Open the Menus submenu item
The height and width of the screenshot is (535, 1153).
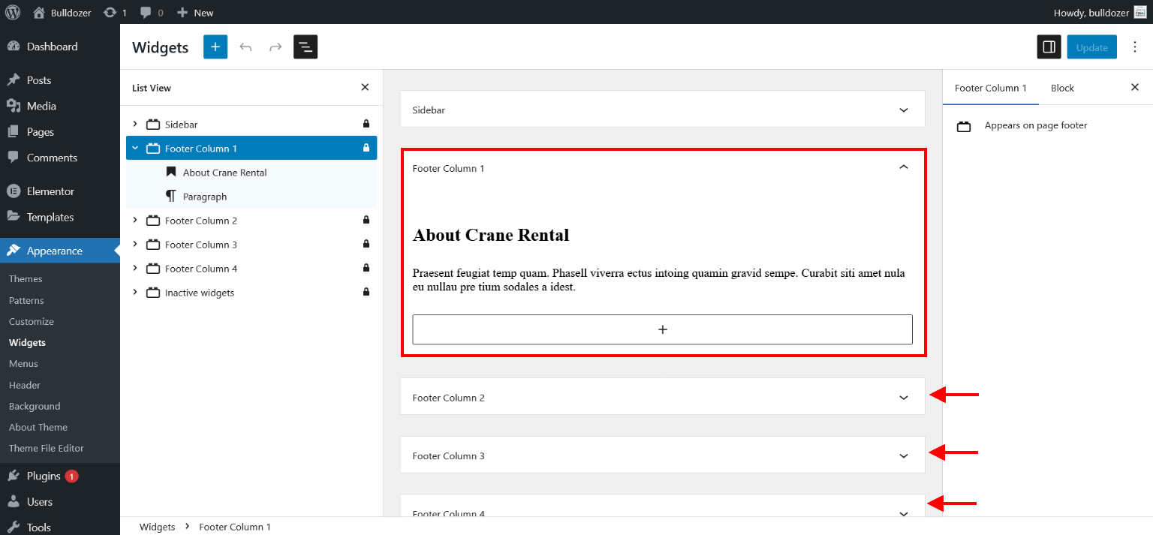pyautogui.click(x=23, y=363)
